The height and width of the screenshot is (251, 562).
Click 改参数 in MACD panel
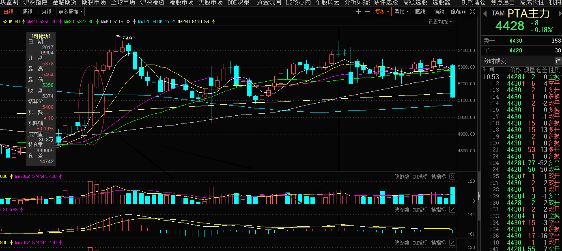402,210
